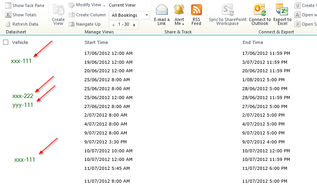Screen dimensions: 317x185
Task: Select end time 28/06/2012 11:59 PM
Action: (266, 98)
